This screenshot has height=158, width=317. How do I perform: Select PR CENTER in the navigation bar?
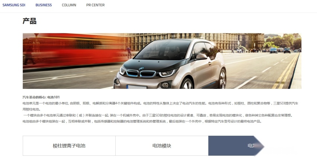pyautogui.click(x=95, y=5)
